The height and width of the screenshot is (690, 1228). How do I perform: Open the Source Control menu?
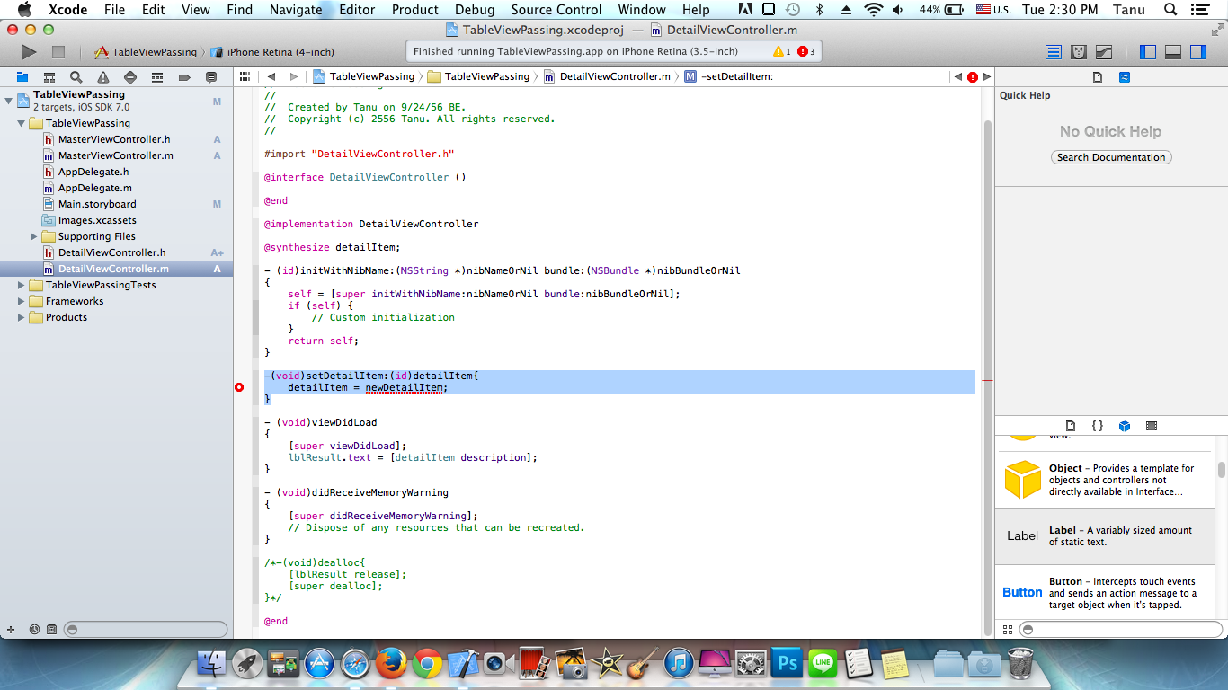pyautogui.click(x=556, y=10)
